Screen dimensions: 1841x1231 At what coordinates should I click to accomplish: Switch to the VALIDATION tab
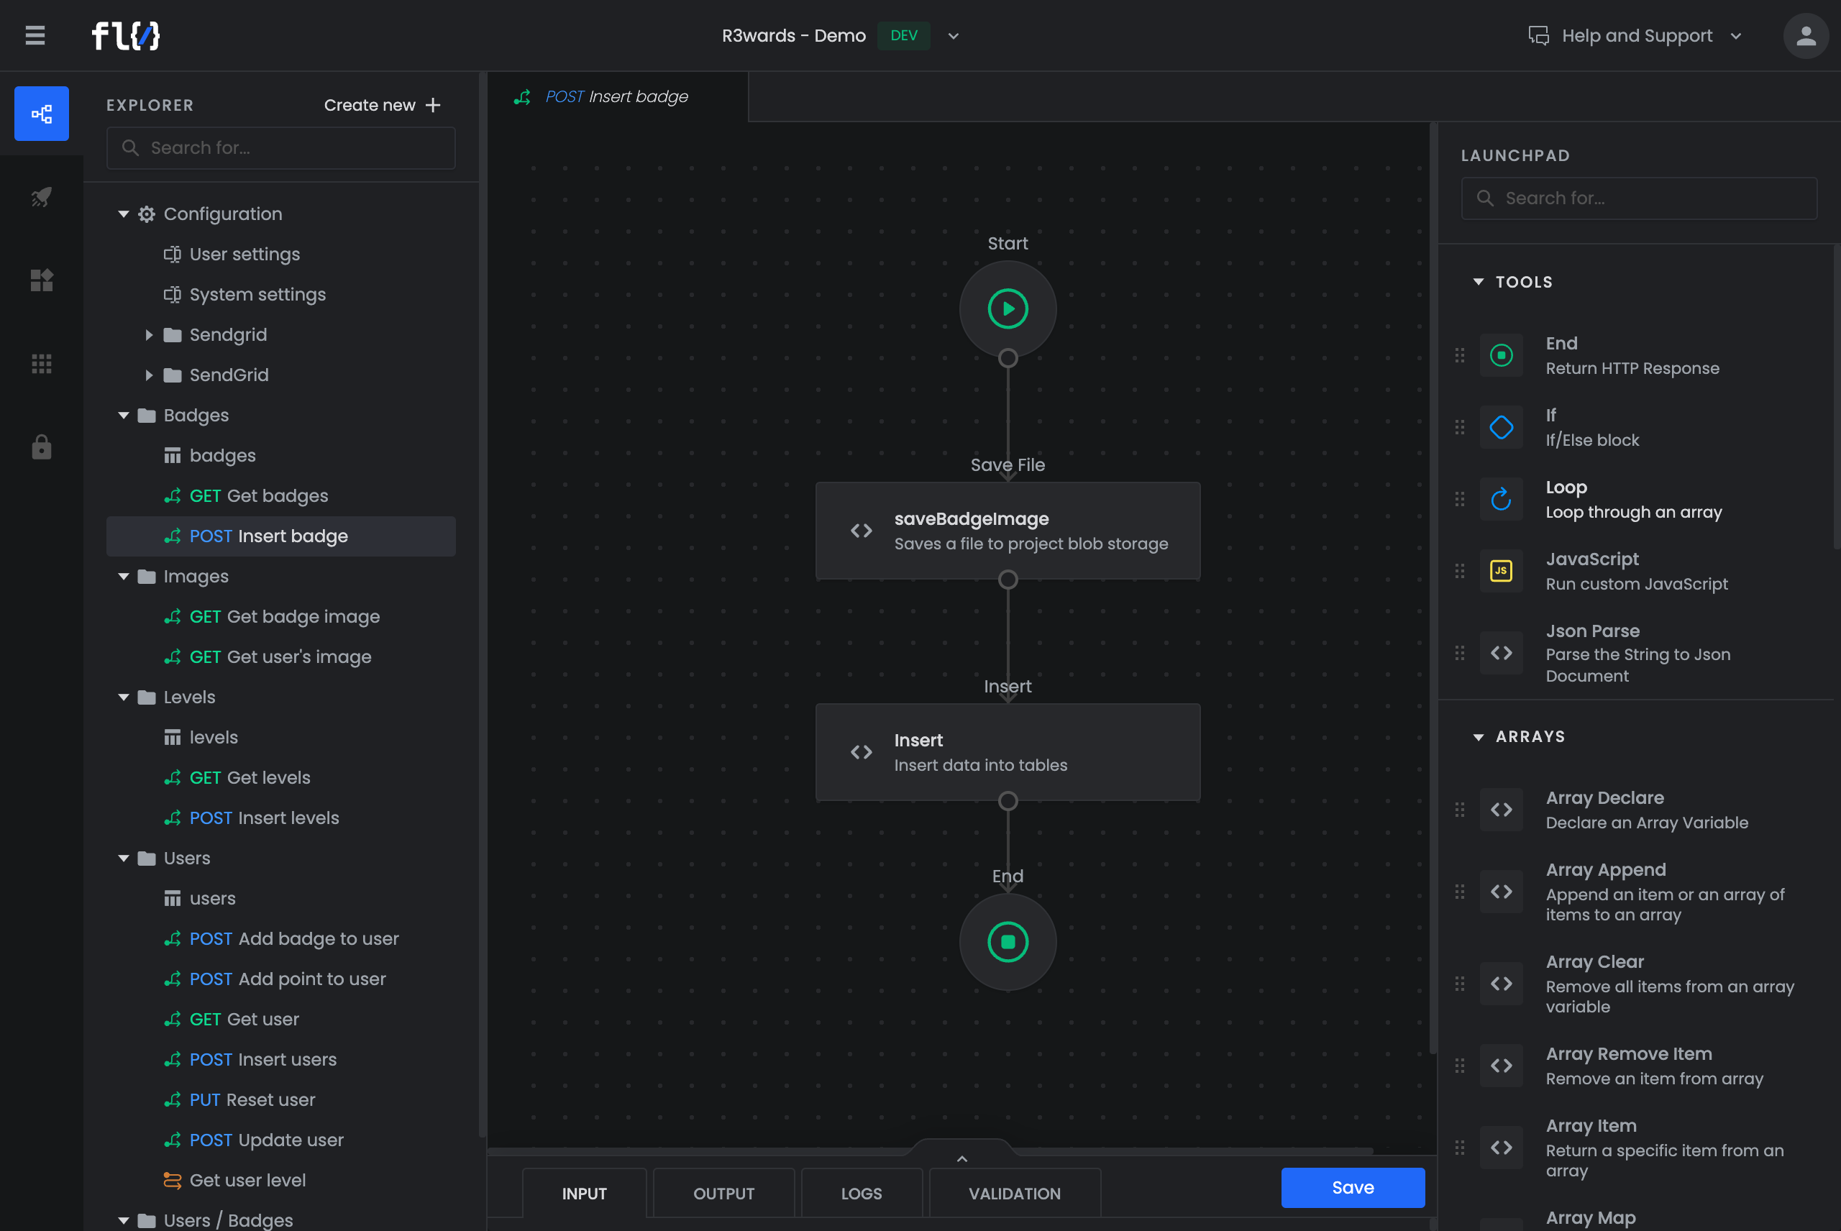[1014, 1194]
